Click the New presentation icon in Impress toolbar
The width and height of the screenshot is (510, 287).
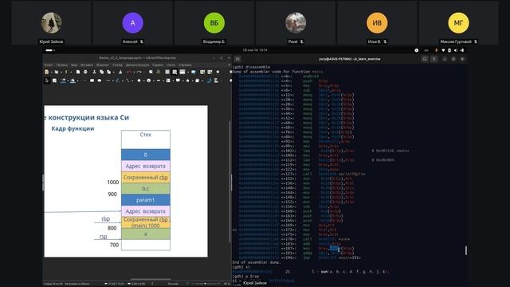(x=46, y=72)
